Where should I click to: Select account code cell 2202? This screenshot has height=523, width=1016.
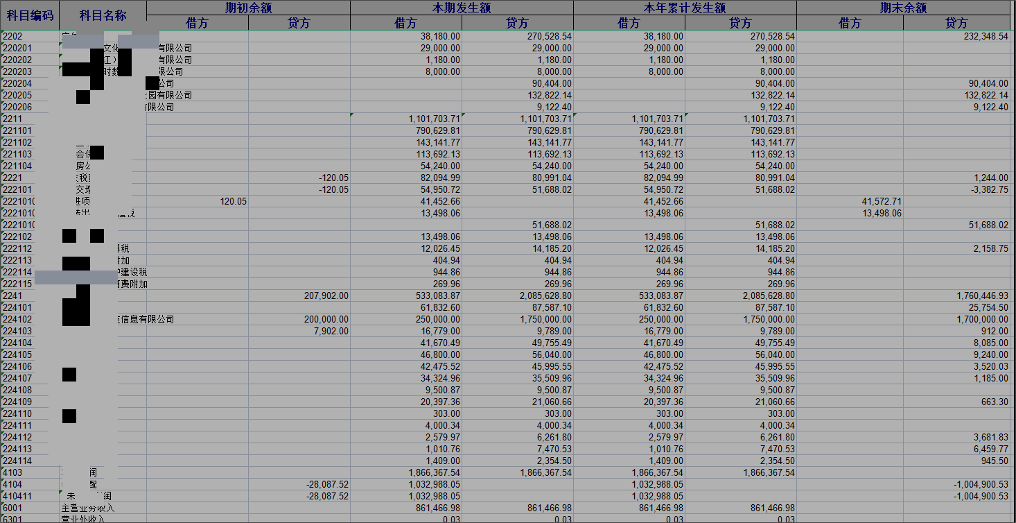coord(30,36)
